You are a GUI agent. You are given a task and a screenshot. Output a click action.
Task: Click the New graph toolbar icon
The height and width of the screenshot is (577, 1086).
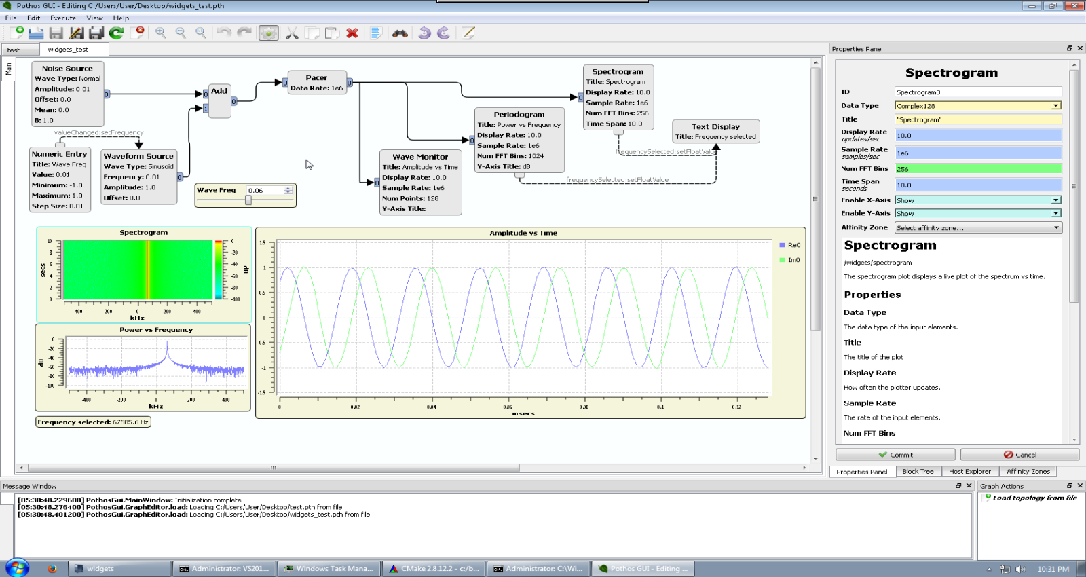[x=17, y=33]
